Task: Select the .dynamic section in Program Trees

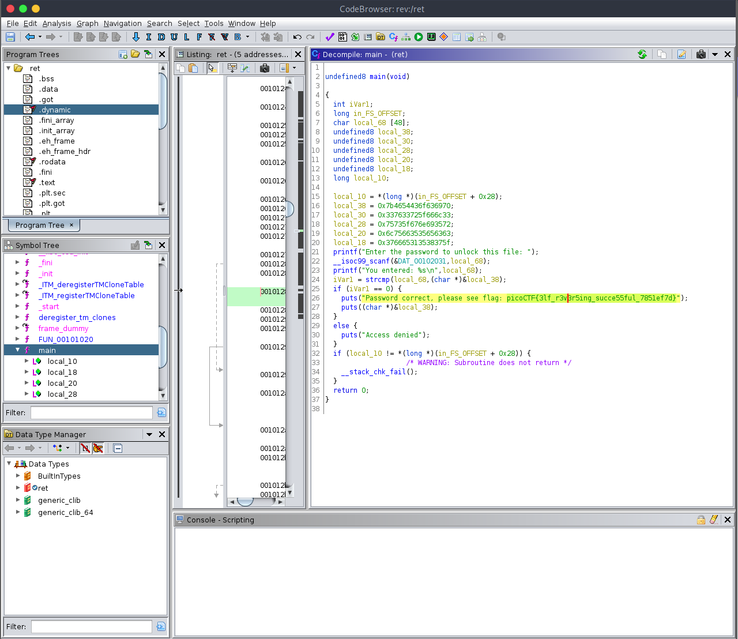Action: pyautogui.click(x=81, y=110)
